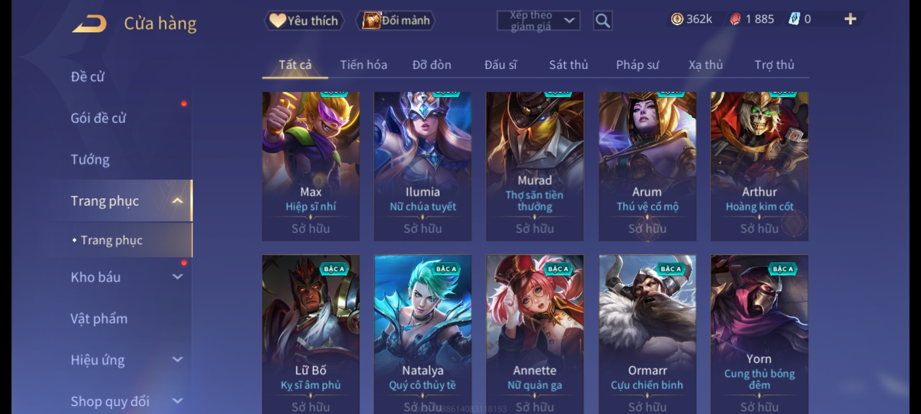921x414 pixels.
Task: Tap the red ruby currency icon
Action: [x=735, y=19]
